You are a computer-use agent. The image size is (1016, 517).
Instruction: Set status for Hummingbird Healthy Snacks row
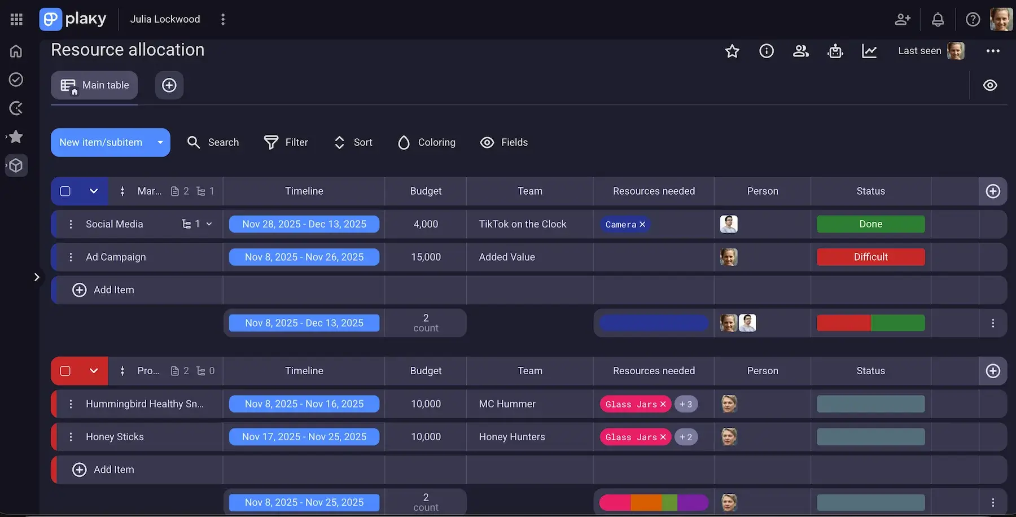(870, 404)
